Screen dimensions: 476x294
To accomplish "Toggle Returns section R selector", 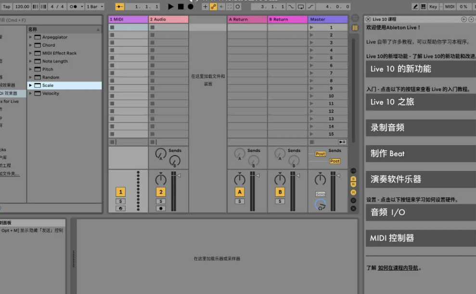I will point(353,184).
